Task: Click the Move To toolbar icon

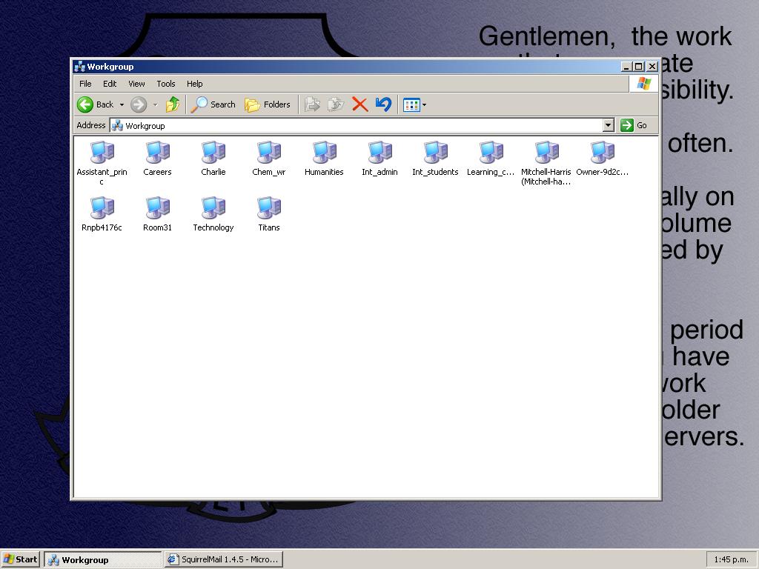Action: point(312,104)
